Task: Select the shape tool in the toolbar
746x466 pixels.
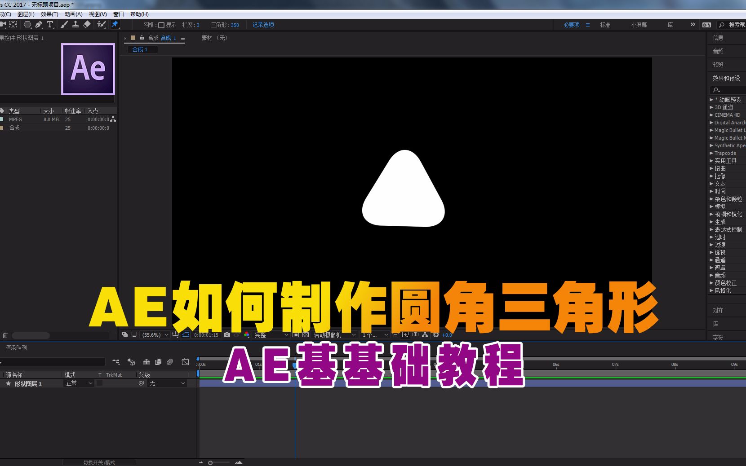Action: pos(27,25)
